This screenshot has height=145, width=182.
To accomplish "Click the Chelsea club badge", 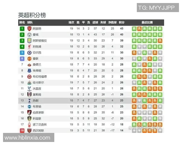I will pyautogui.click(x=29, y=53).
